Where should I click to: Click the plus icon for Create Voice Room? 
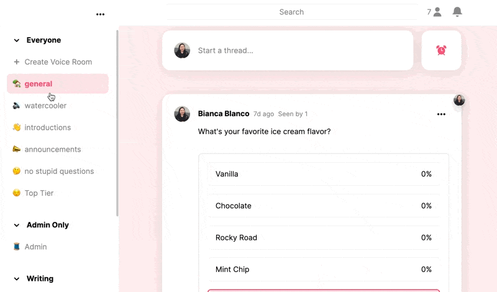pyautogui.click(x=17, y=62)
